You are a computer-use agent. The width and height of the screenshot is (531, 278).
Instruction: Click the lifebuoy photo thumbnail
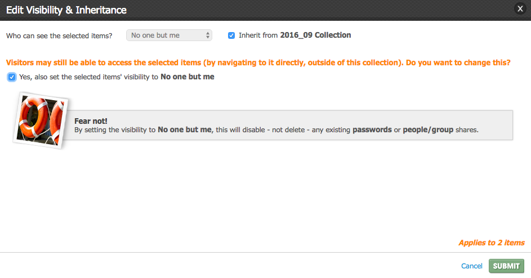41,120
